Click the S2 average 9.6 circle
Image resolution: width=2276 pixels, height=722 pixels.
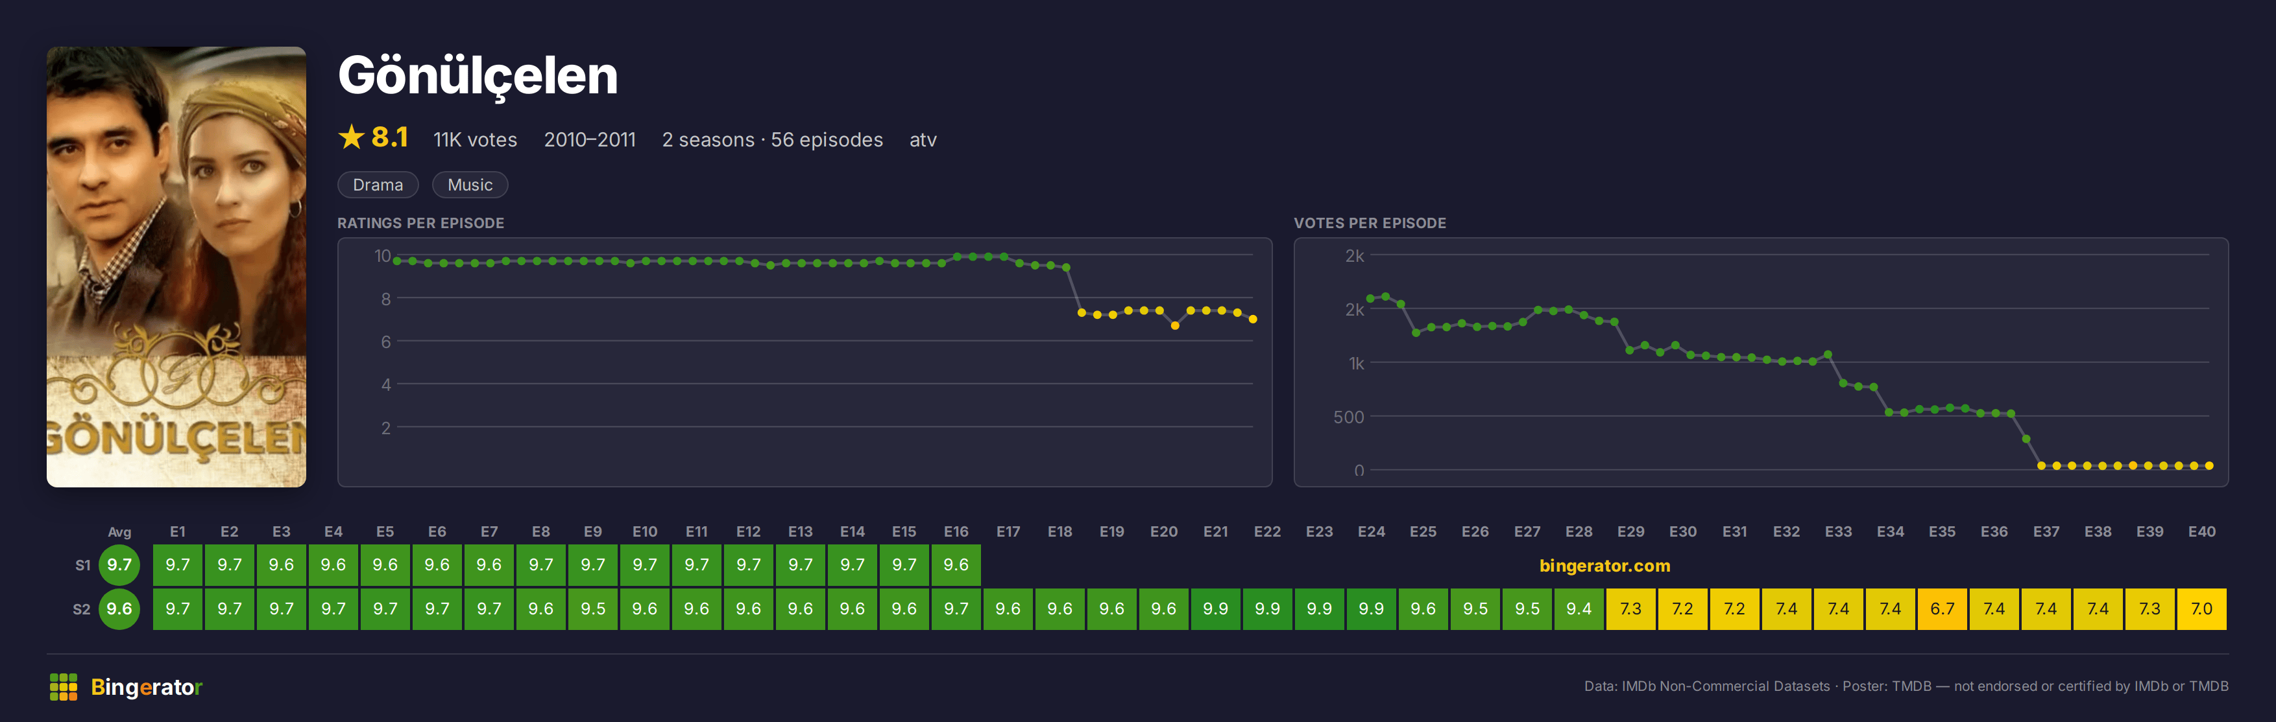tap(119, 609)
